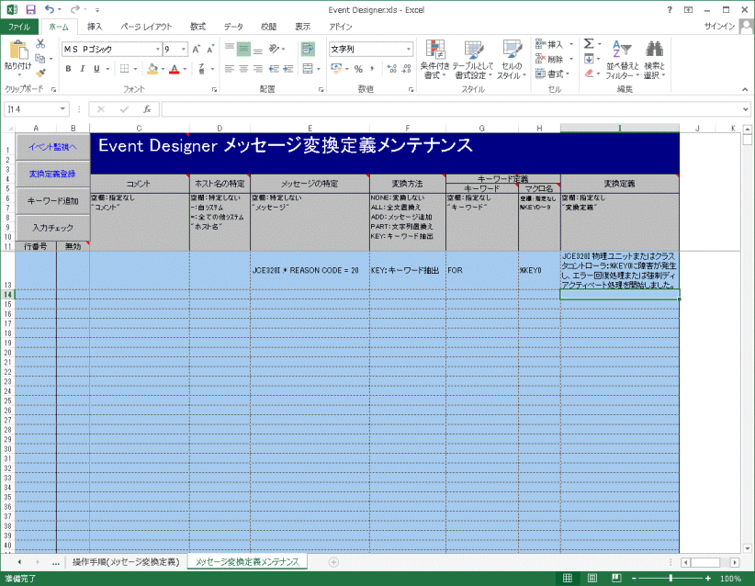Toggle italic formatting
This screenshot has width=755, height=586.
click(x=83, y=69)
